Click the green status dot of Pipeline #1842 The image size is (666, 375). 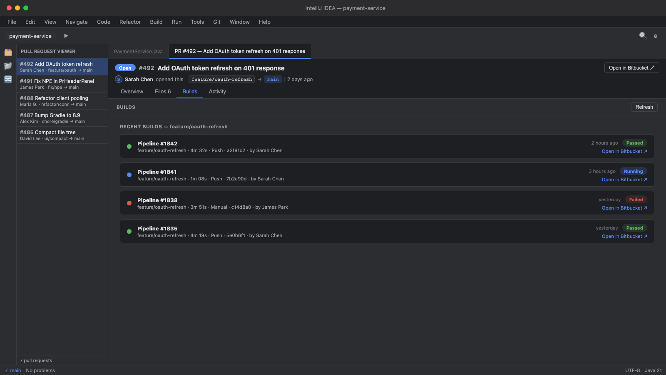tap(129, 147)
